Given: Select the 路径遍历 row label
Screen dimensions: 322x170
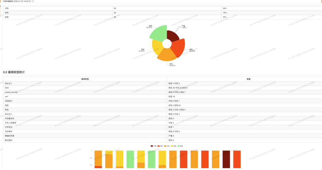Looking at the screenshot, I should (x=9, y=140).
